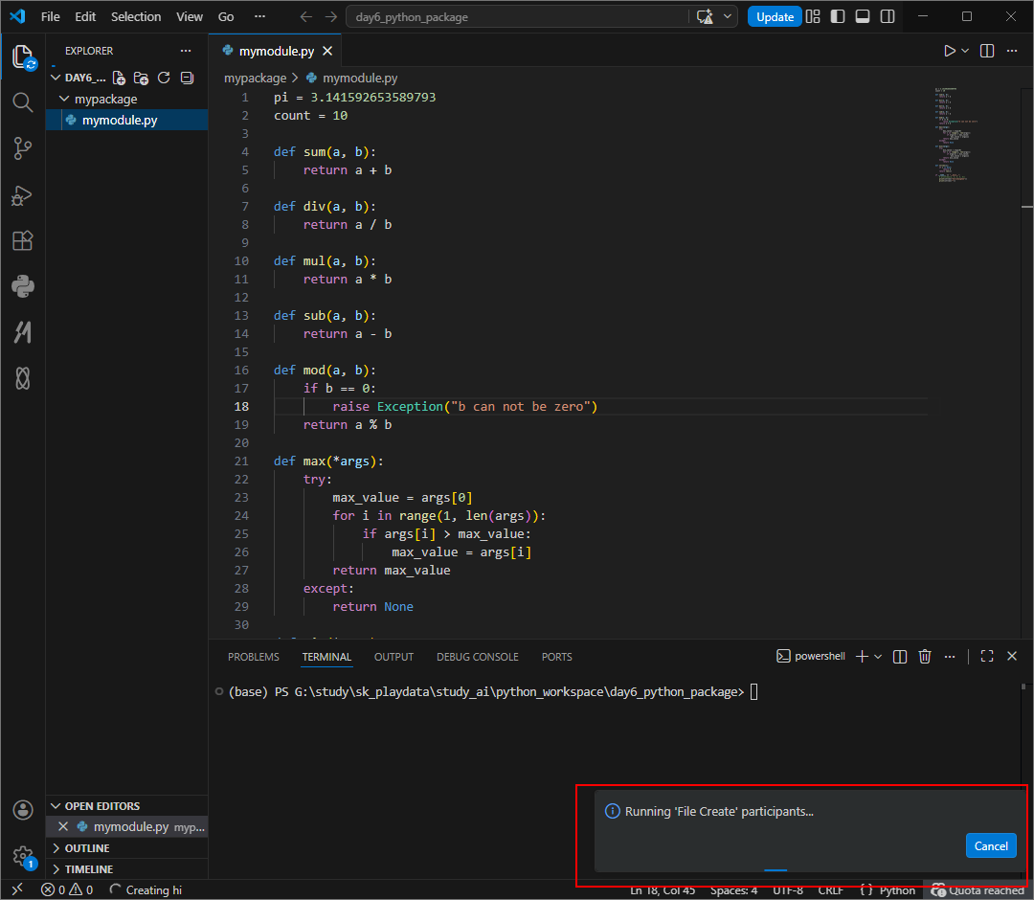Collapse the DAY6 workspace folder section

[56, 78]
